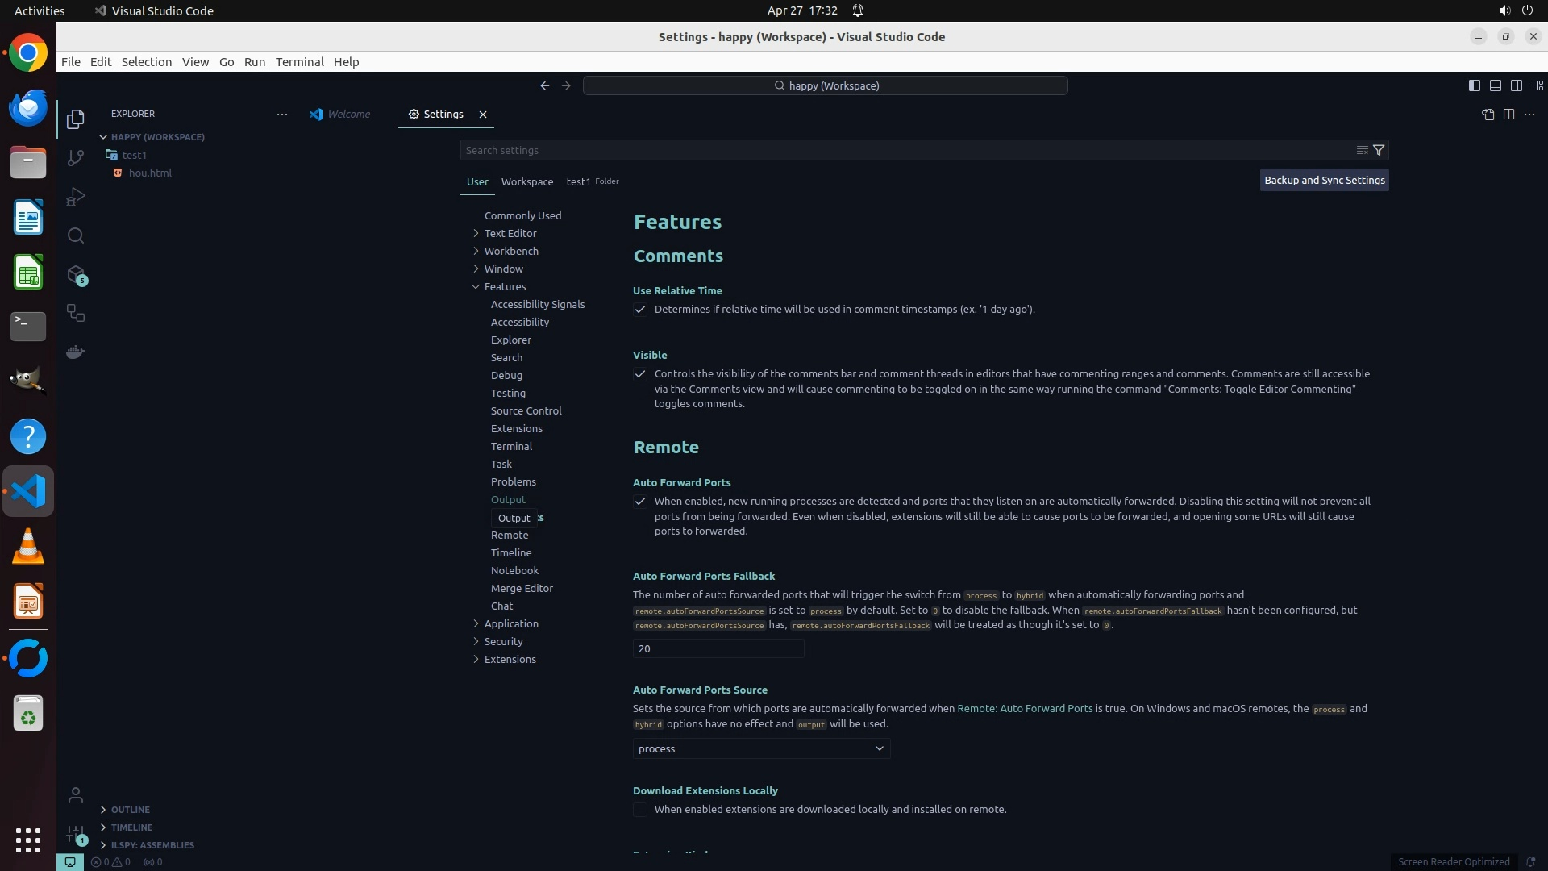Uncheck the Use Relative Time checkbox

[640, 310]
